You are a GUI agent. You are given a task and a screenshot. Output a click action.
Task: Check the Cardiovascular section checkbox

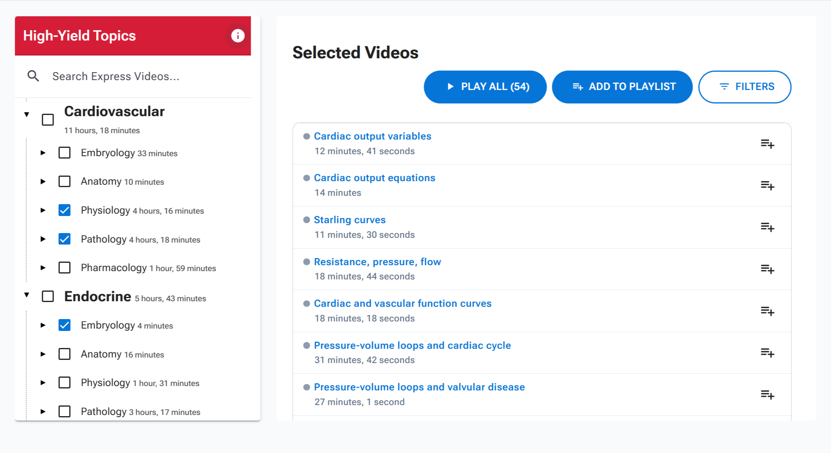(x=48, y=120)
